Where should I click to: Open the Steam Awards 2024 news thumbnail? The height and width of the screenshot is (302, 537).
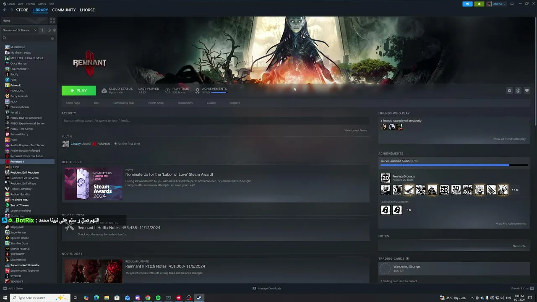(93, 185)
